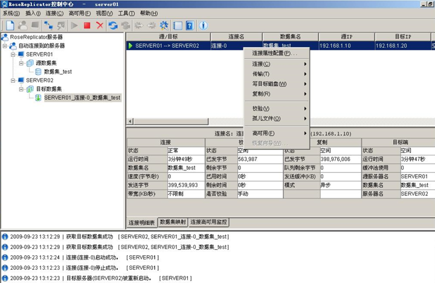Click the 目标IP column header
This screenshot has width=435, height=283.
click(402, 37)
